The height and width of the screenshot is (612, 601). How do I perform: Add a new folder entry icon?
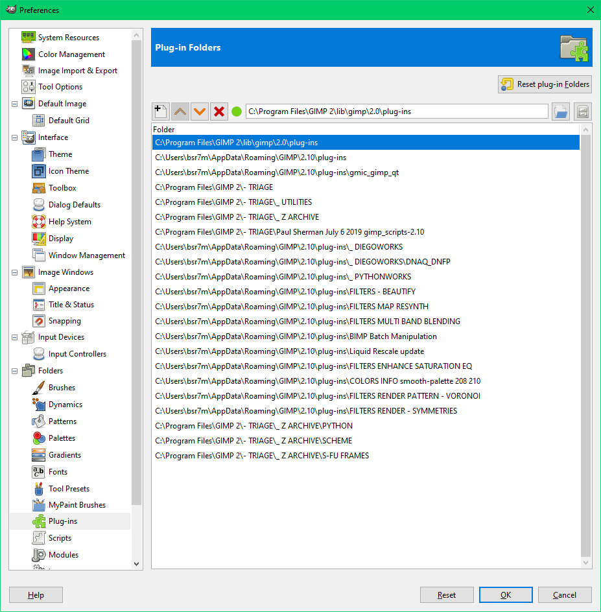(160, 112)
